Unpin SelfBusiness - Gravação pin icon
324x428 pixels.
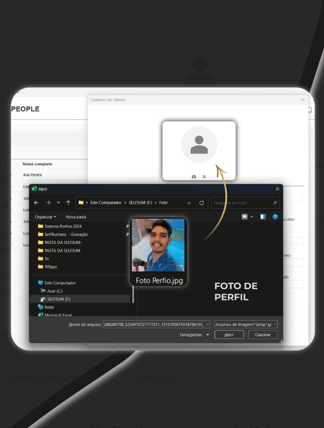coord(127,234)
